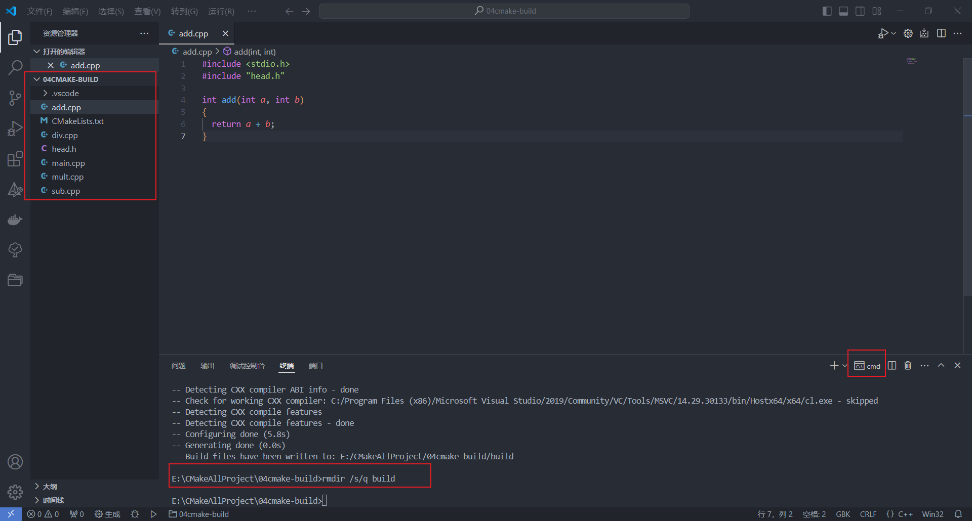Open the Run and Debug view
The height and width of the screenshot is (521, 972).
15,128
